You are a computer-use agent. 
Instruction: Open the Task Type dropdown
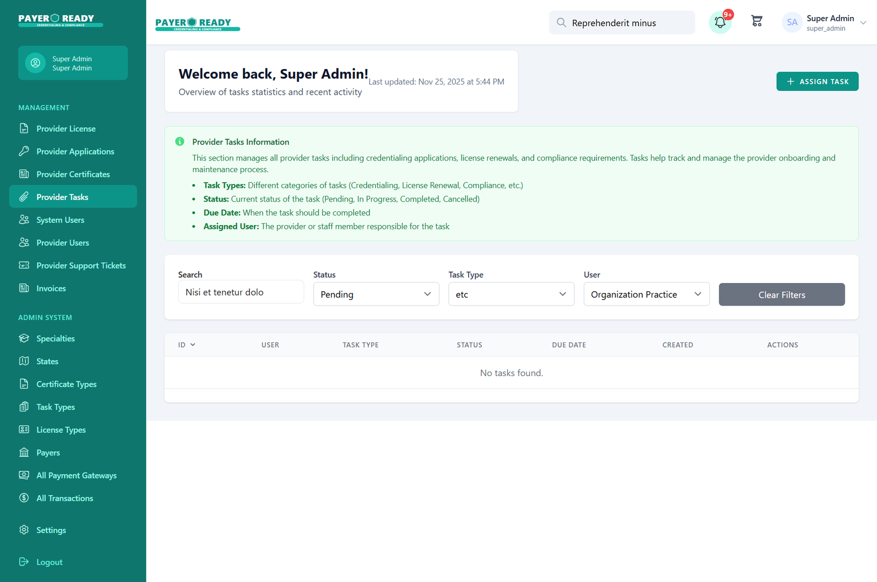[x=511, y=295]
